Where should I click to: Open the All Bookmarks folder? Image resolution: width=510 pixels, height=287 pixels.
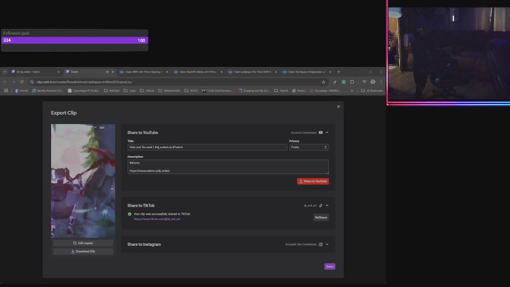372,90
